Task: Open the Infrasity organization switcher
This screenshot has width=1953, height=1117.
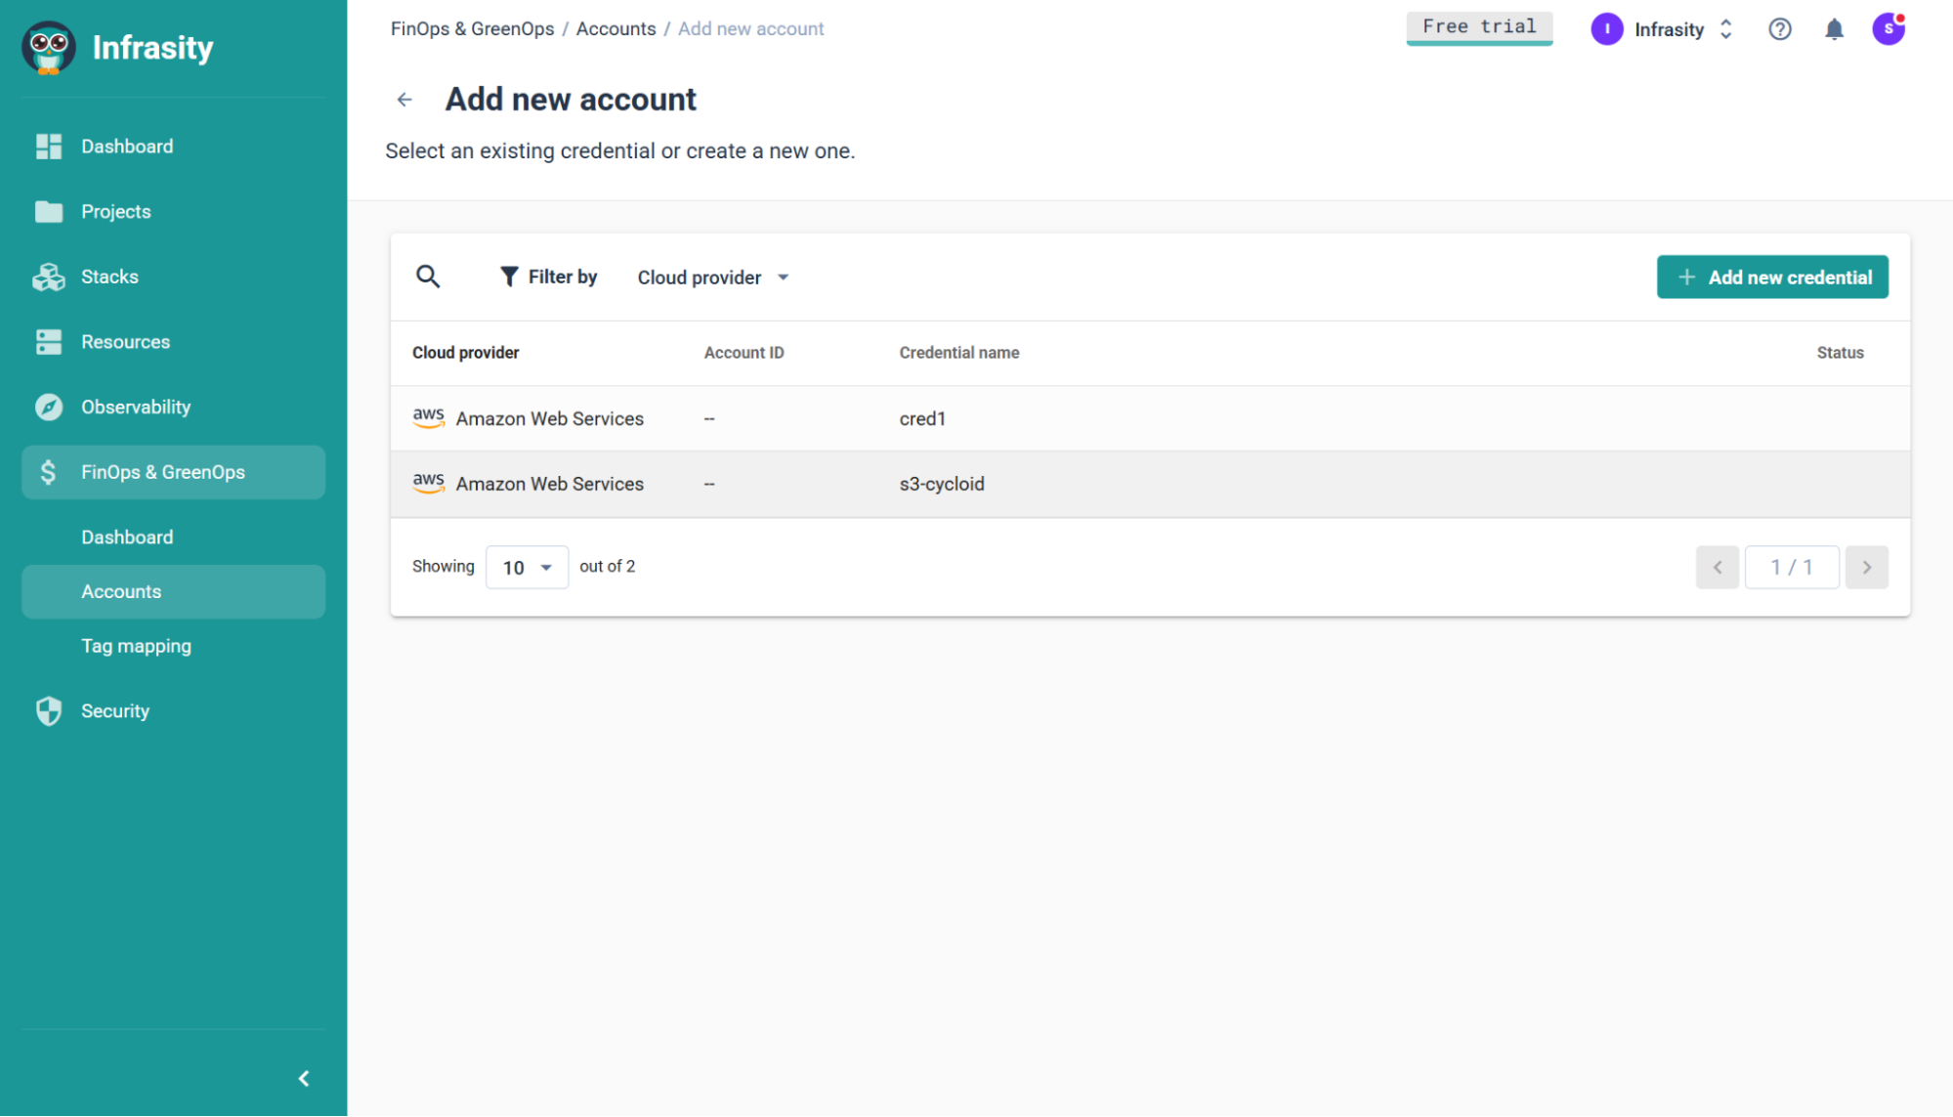Action: [x=1669, y=29]
